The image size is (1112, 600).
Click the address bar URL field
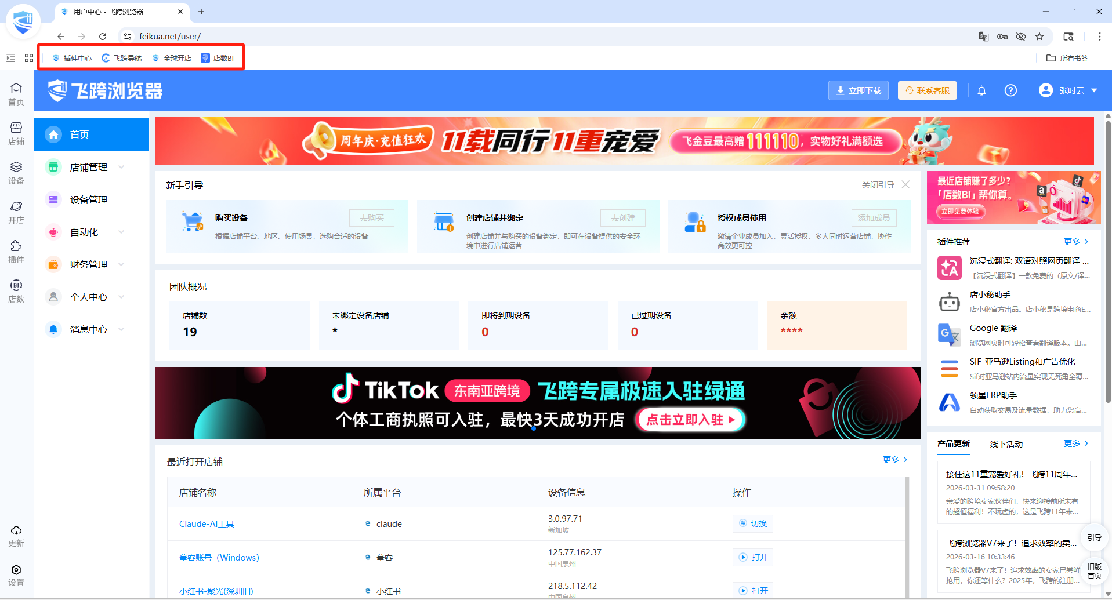pos(545,37)
